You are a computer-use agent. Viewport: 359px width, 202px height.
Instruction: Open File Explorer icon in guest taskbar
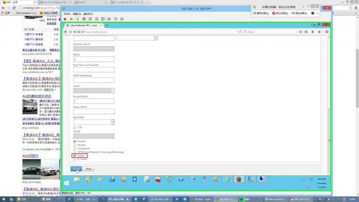[77, 179]
